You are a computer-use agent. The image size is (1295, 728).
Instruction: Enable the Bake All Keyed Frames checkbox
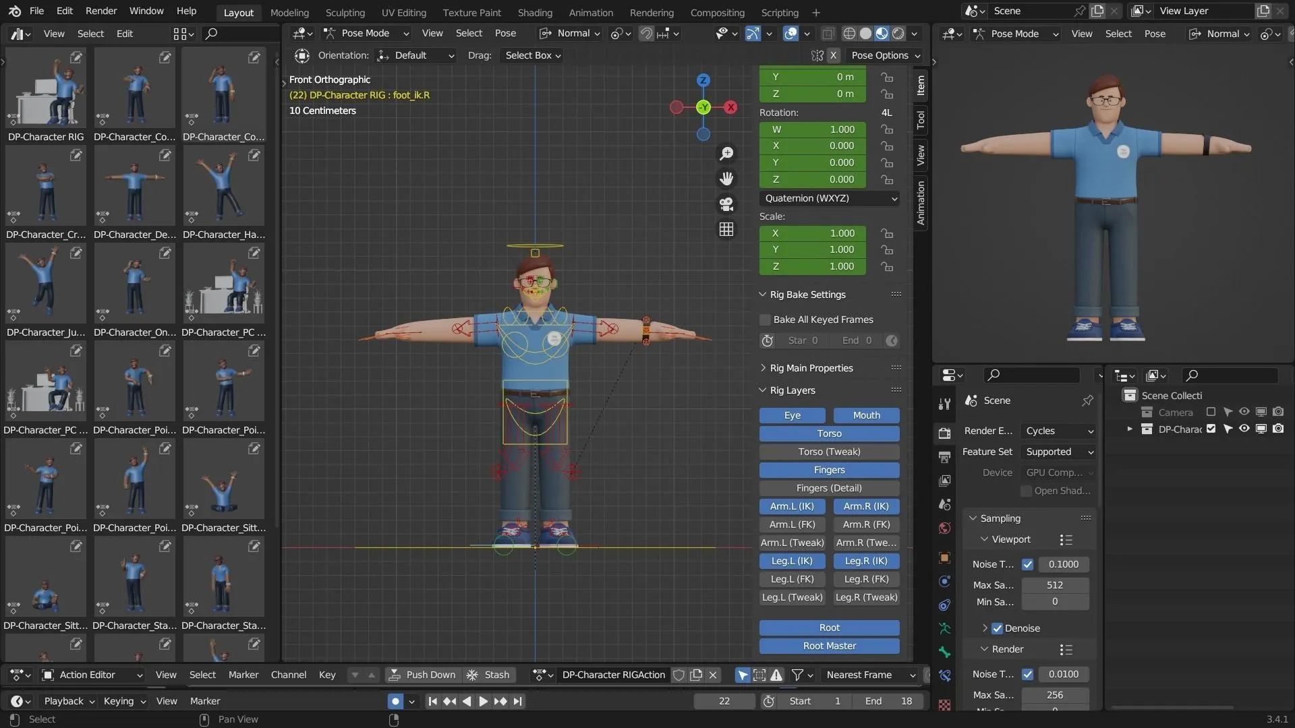pos(765,320)
